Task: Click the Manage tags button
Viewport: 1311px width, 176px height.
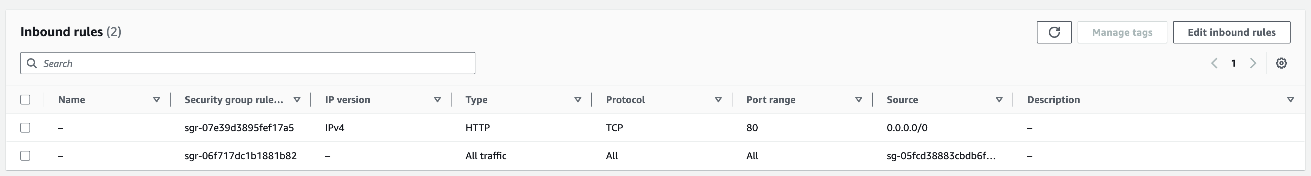Action: (1122, 33)
